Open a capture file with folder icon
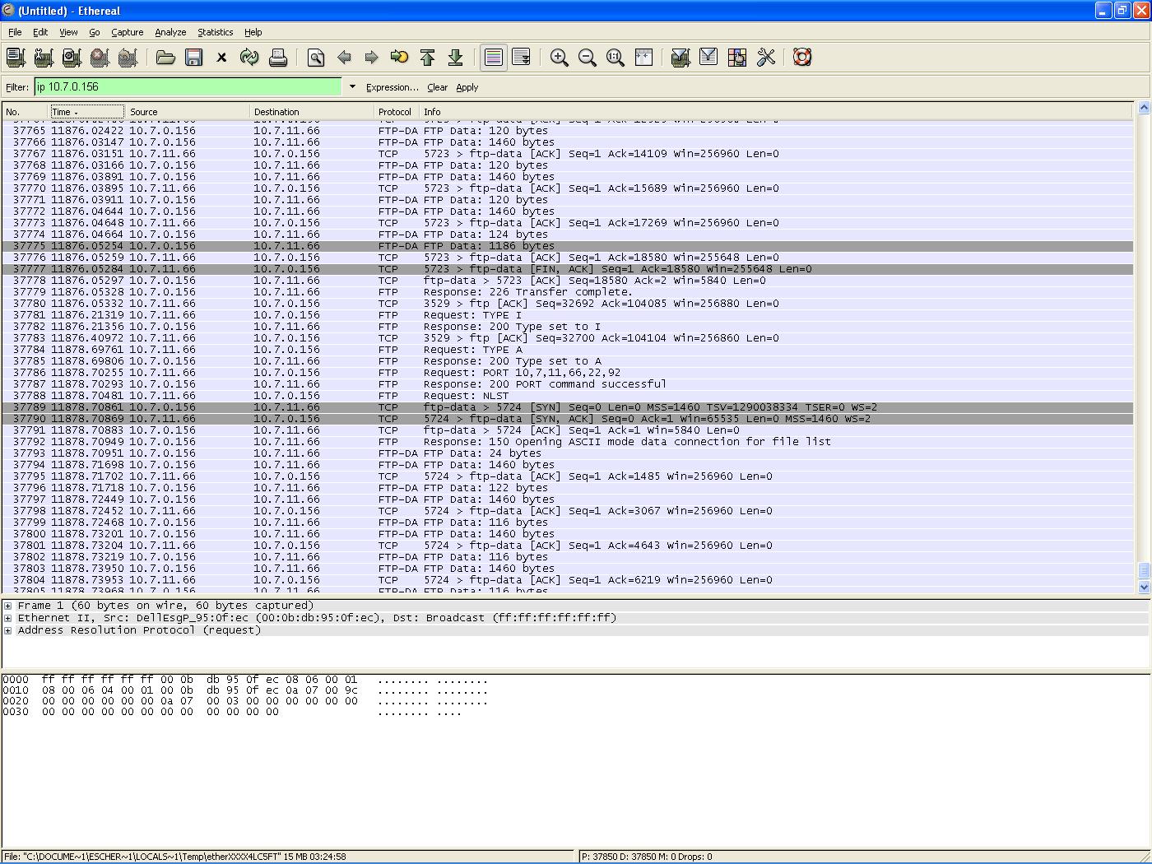Image resolution: width=1152 pixels, height=864 pixels. click(x=165, y=58)
